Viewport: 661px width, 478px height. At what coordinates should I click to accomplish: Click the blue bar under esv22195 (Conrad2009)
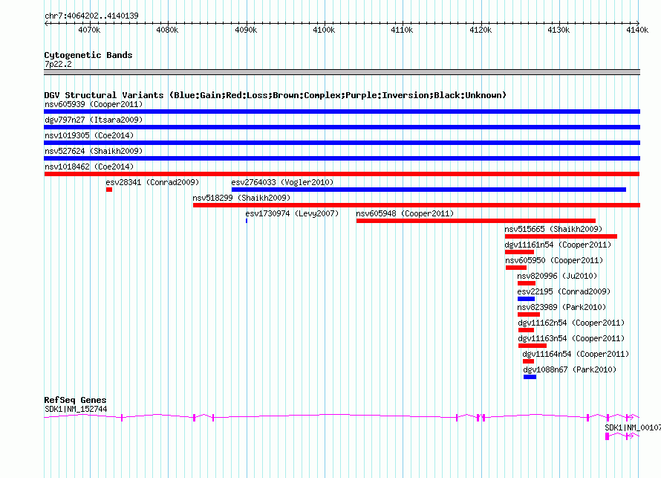pyautogui.click(x=526, y=299)
